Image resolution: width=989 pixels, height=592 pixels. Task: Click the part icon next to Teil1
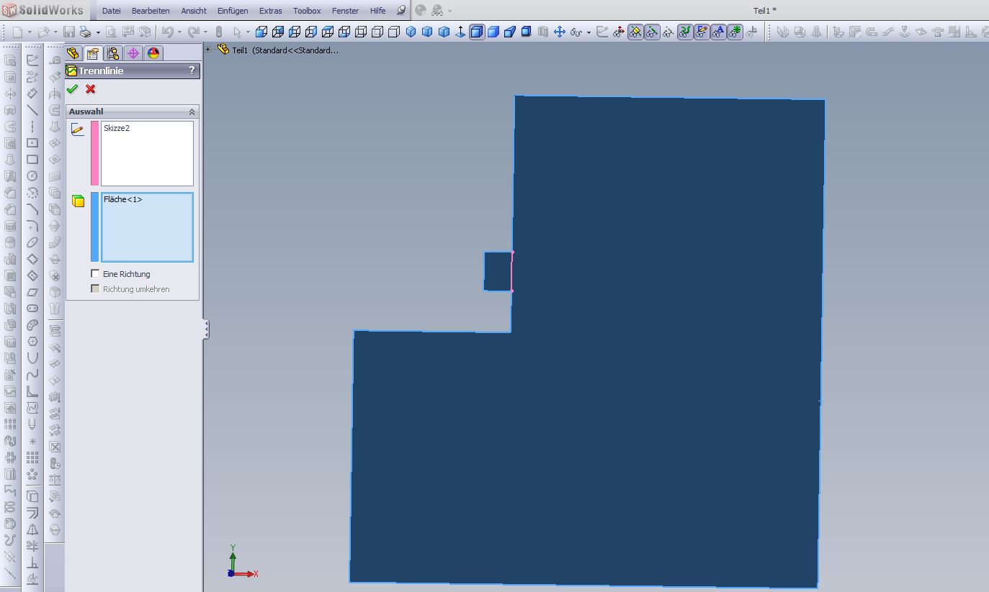(223, 50)
